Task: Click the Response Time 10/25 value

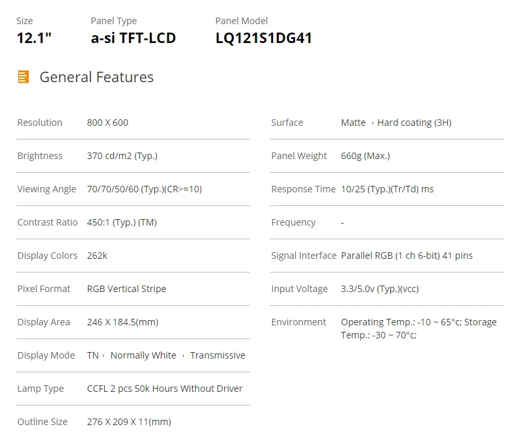Action: (x=387, y=189)
